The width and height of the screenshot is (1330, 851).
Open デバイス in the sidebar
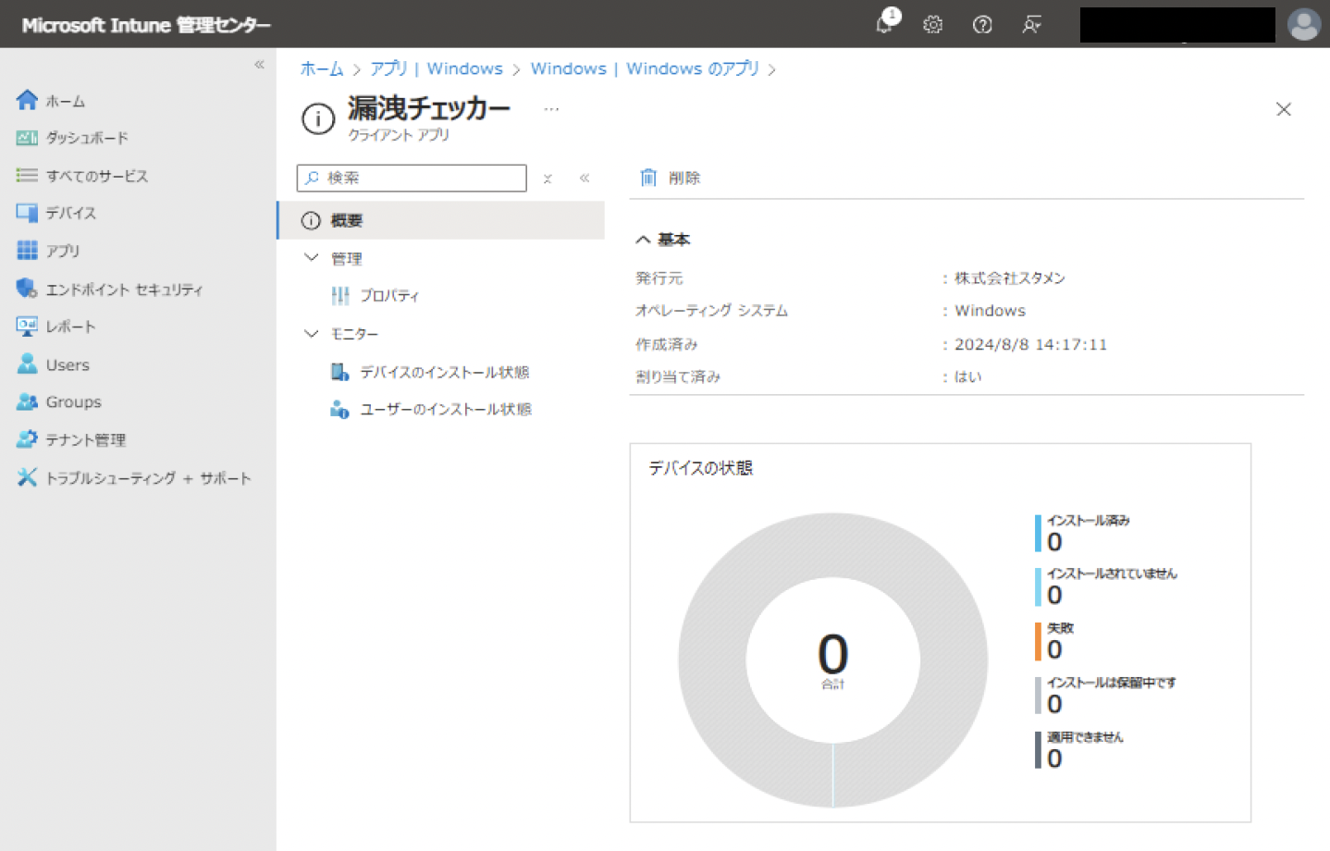(x=71, y=213)
